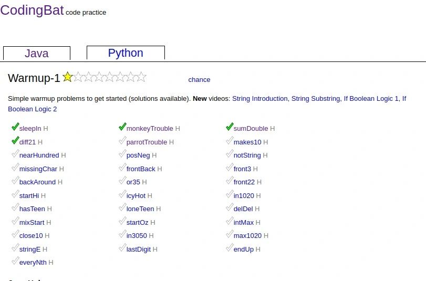Open the diff21 problem
The width and height of the screenshot is (426, 281).
tap(27, 142)
